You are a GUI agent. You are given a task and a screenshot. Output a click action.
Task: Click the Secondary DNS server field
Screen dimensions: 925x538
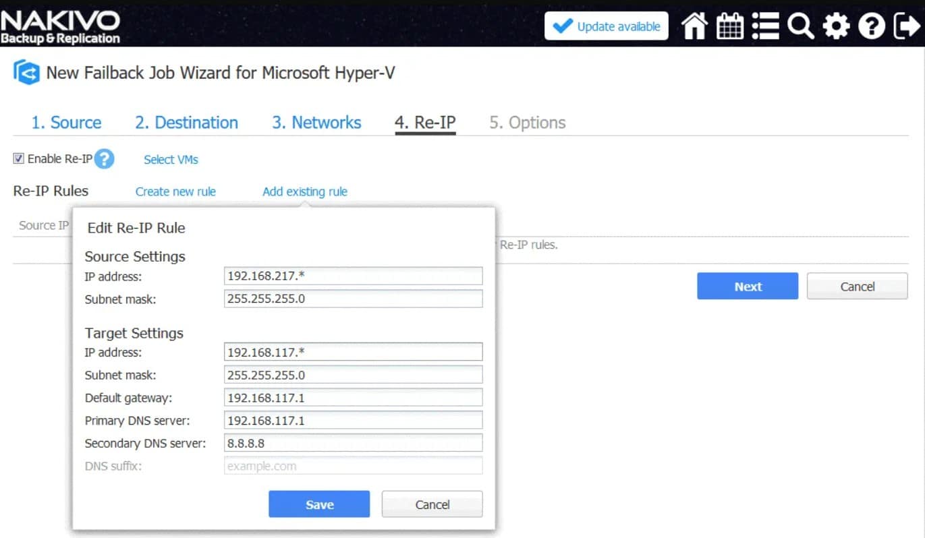[353, 442]
